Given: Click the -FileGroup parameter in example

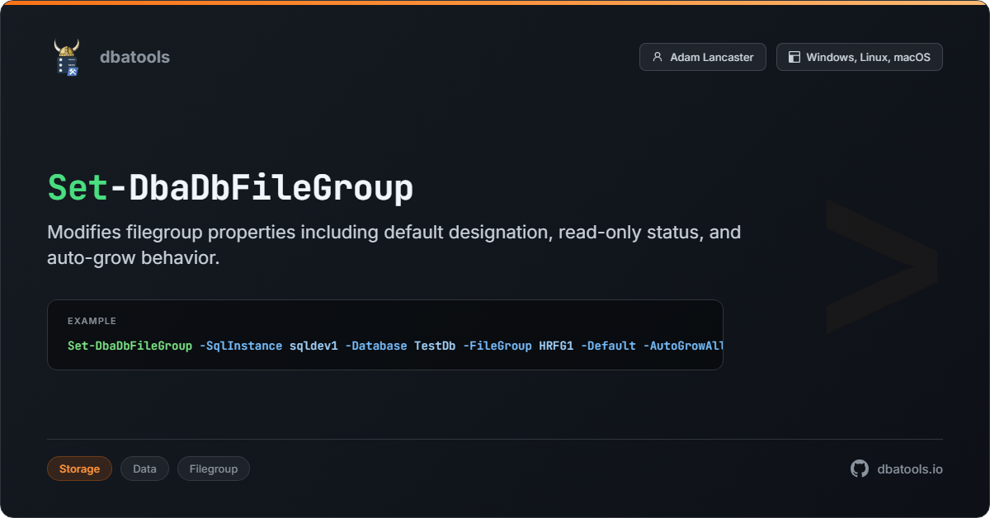Looking at the screenshot, I should [x=497, y=346].
